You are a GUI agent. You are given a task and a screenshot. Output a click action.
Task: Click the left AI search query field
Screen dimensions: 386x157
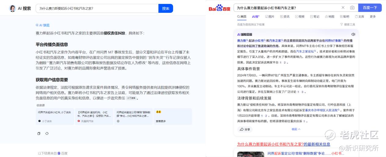[97, 9]
